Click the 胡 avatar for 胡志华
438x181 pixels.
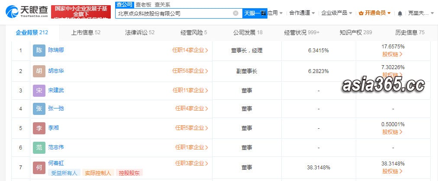pyautogui.click(x=39, y=71)
